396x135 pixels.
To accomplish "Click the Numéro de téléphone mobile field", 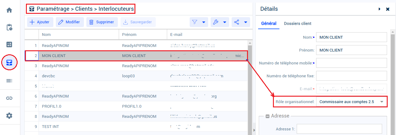I will click(x=352, y=63).
